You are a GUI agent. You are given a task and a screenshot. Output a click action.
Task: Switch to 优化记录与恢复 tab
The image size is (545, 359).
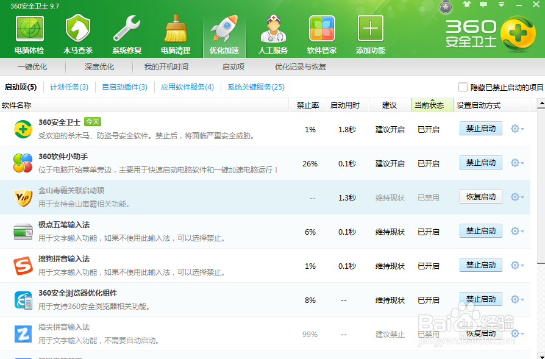click(301, 66)
